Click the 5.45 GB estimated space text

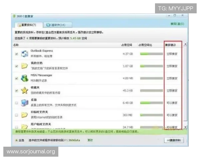(75, 38)
